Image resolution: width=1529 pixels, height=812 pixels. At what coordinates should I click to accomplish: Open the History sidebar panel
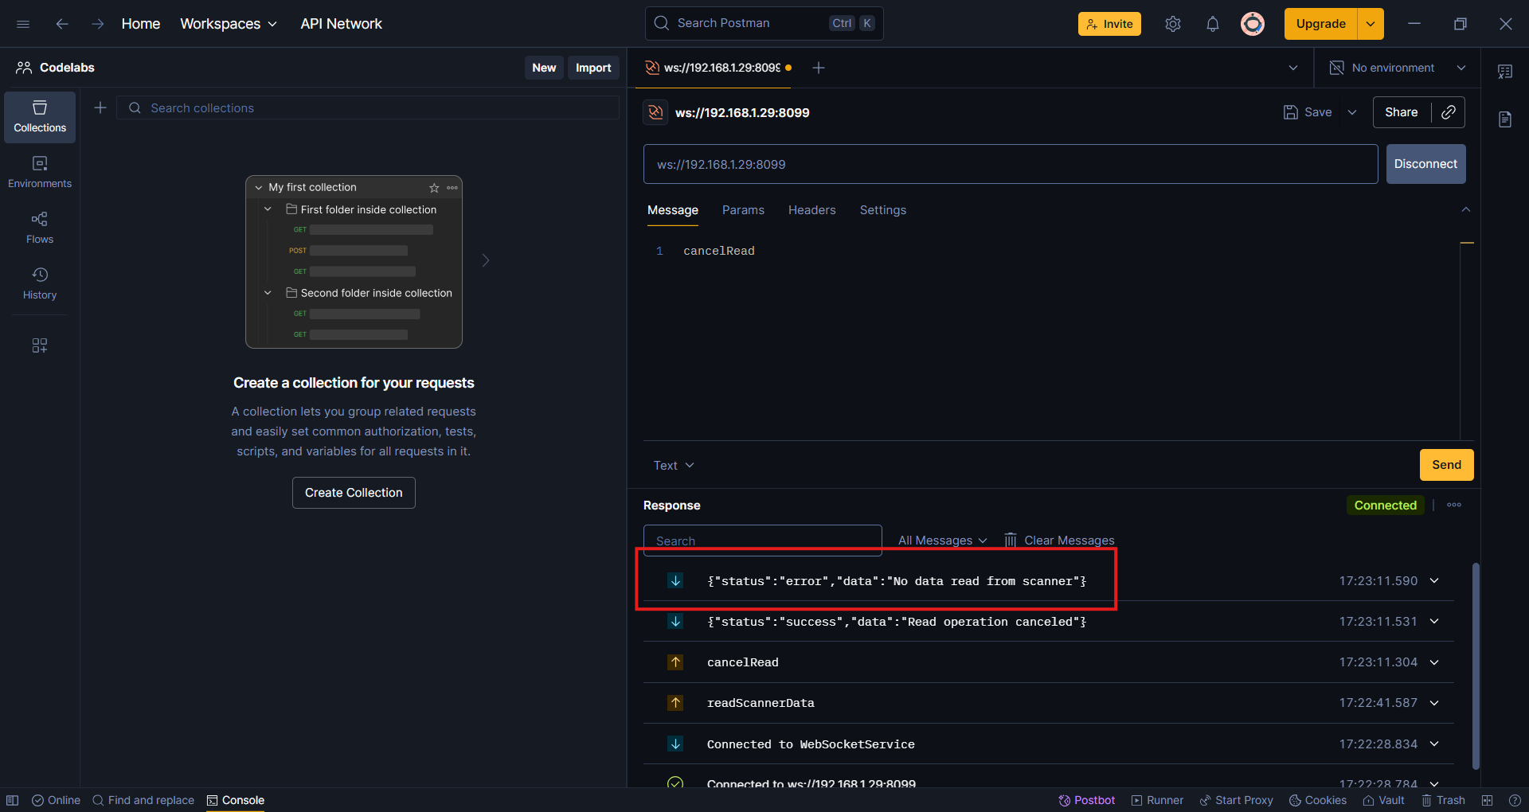pos(40,283)
